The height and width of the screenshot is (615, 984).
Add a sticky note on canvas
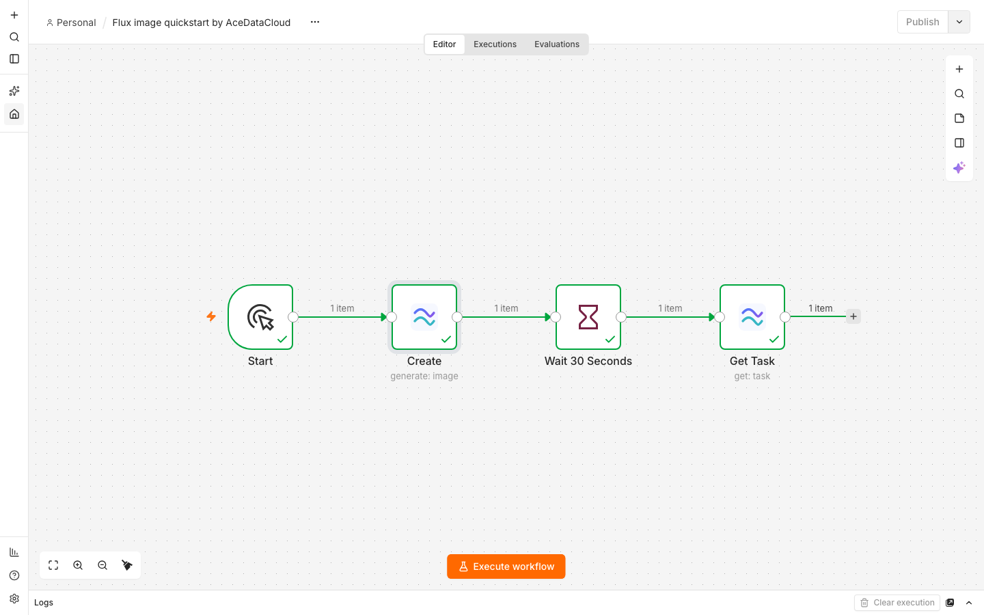959,118
